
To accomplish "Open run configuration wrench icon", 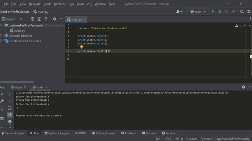I will (x=2, y=101).
